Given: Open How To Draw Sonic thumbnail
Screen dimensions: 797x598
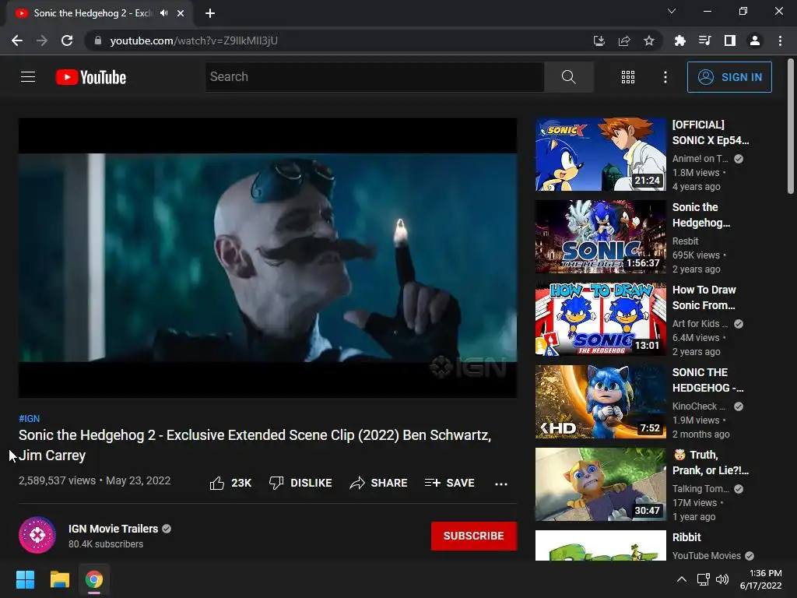Looking at the screenshot, I should click(601, 318).
